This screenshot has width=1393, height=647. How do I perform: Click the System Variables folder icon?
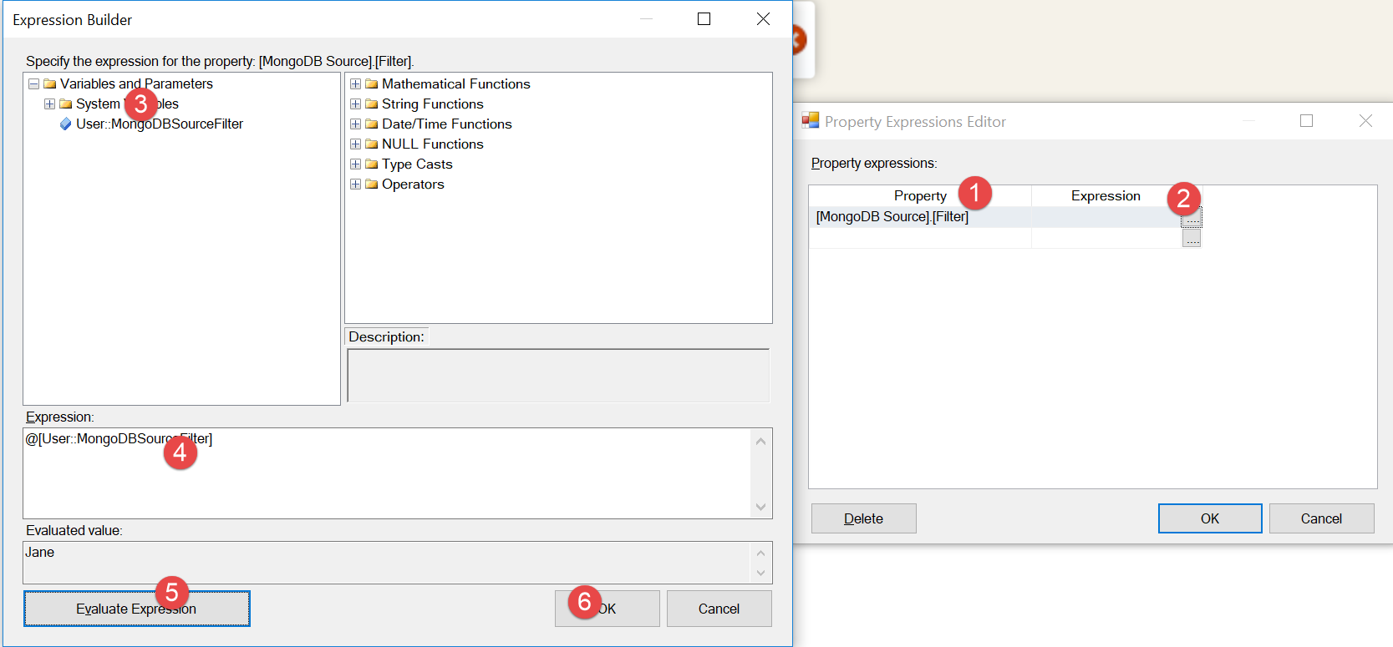(66, 104)
